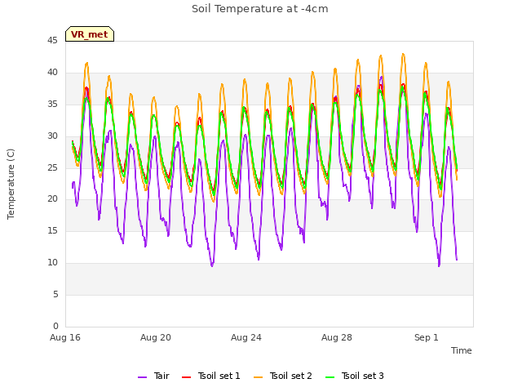Click the 20 y-axis tick label
The height and width of the screenshot is (392, 522).
[52, 199]
